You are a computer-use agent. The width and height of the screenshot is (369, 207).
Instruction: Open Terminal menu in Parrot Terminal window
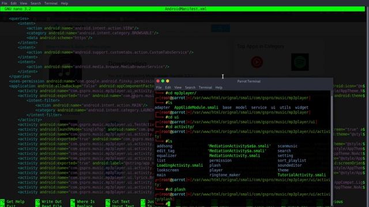tap(205, 87)
